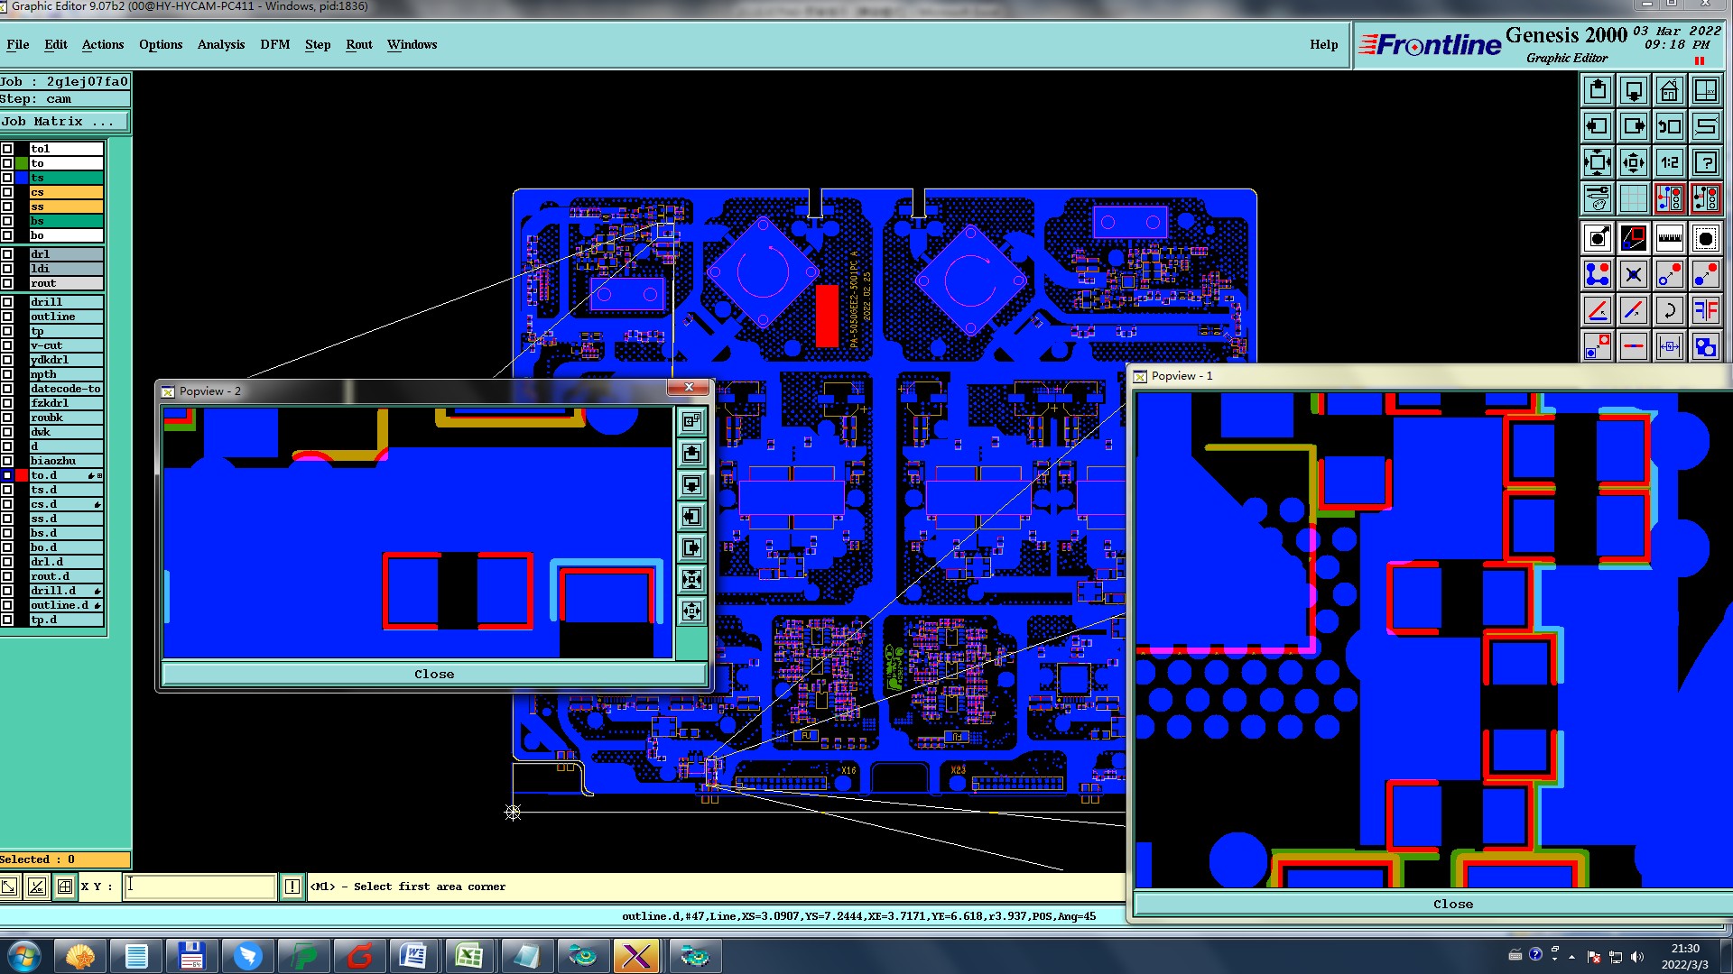
Task: Click the Home view icon
Action: pyautogui.click(x=1669, y=90)
